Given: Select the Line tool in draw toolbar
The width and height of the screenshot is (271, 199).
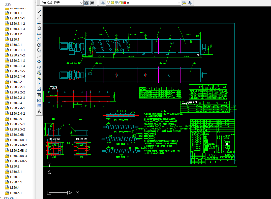Looking at the screenshot, I should point(39,12).
